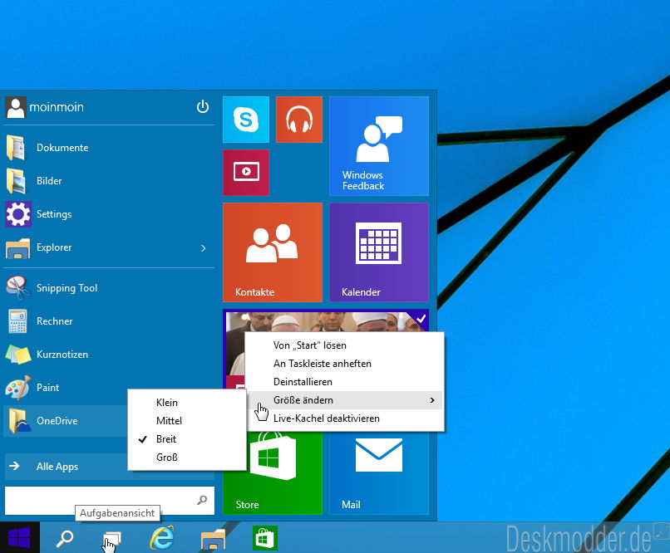Open the Skype tile
Viewport: 670px width, 553px height.
(246, 120)
